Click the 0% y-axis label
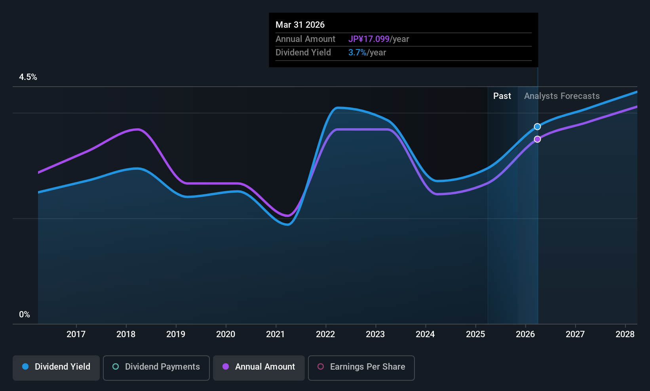 click(x=25, y=315)
